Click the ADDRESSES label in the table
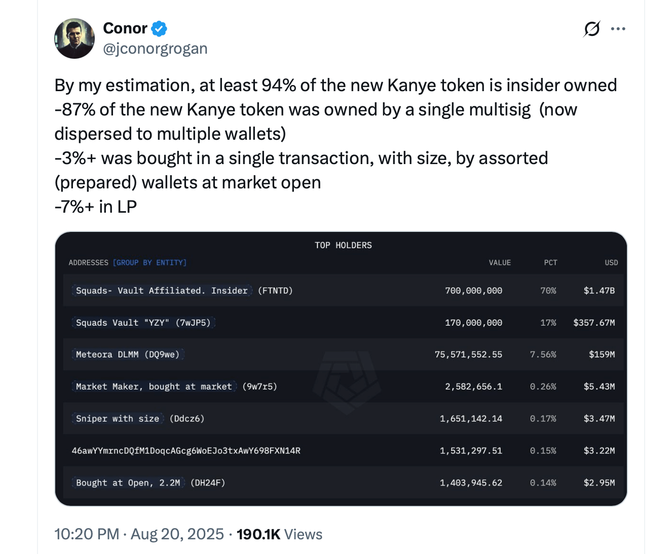 click(89, 263)
